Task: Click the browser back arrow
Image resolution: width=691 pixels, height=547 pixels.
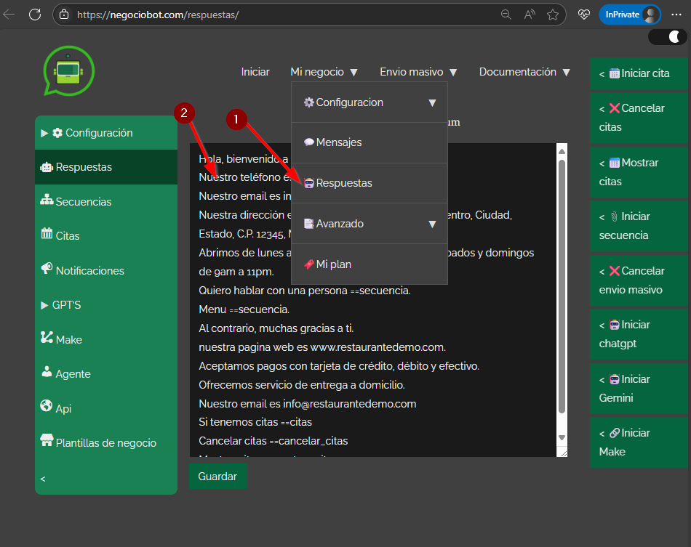Action: (x=9, y=15)
